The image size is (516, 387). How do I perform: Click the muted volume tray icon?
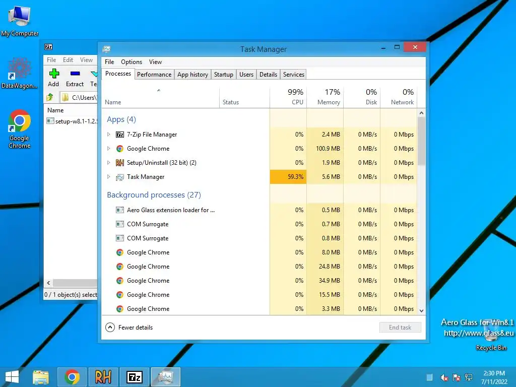[x=444, y=377]
